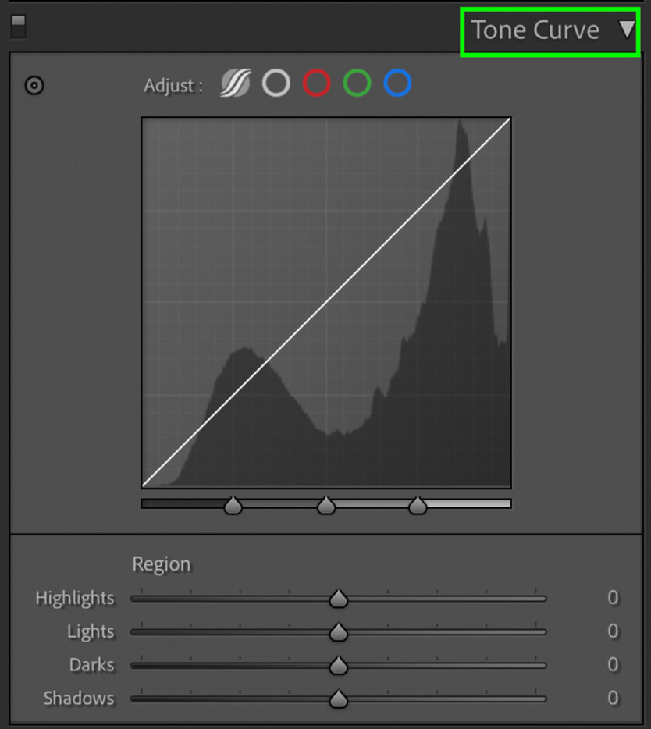
Task: Click the Shadows value showing 0
Action: (x=613, y=699)
